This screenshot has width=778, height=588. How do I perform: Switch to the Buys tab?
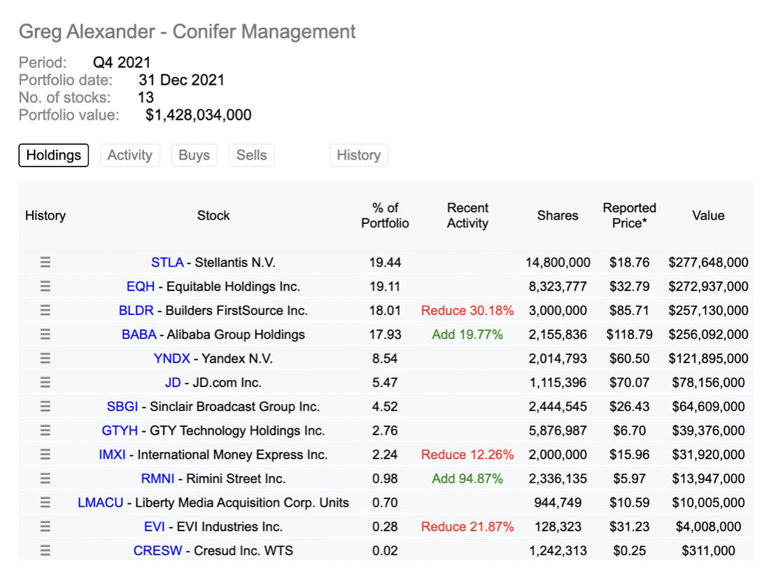pos(194,155)
